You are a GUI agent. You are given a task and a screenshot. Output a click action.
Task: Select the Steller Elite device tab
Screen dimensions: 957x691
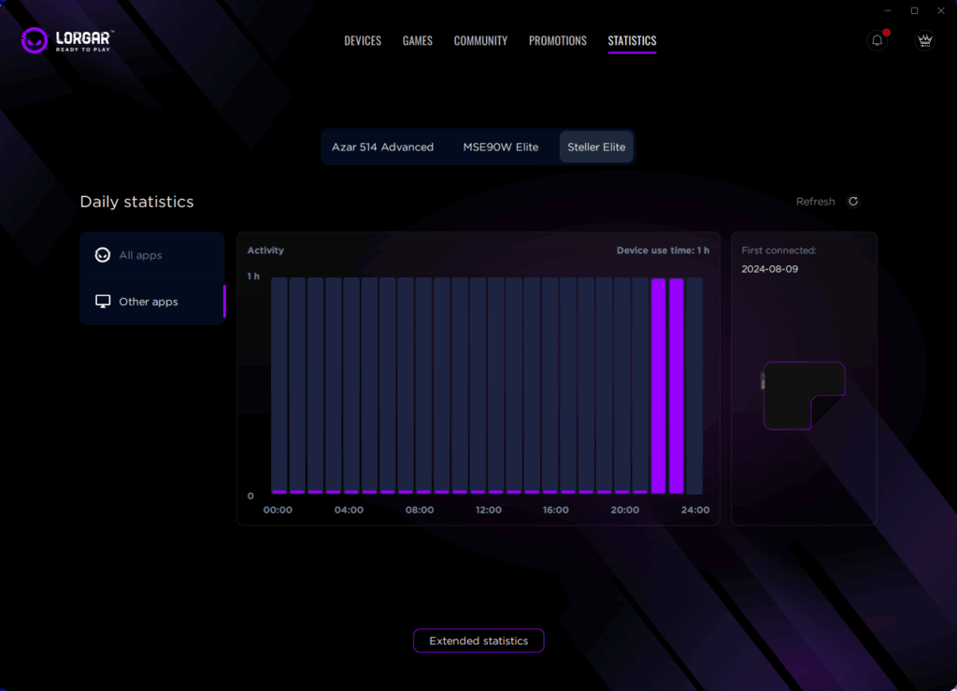[596, 148]
